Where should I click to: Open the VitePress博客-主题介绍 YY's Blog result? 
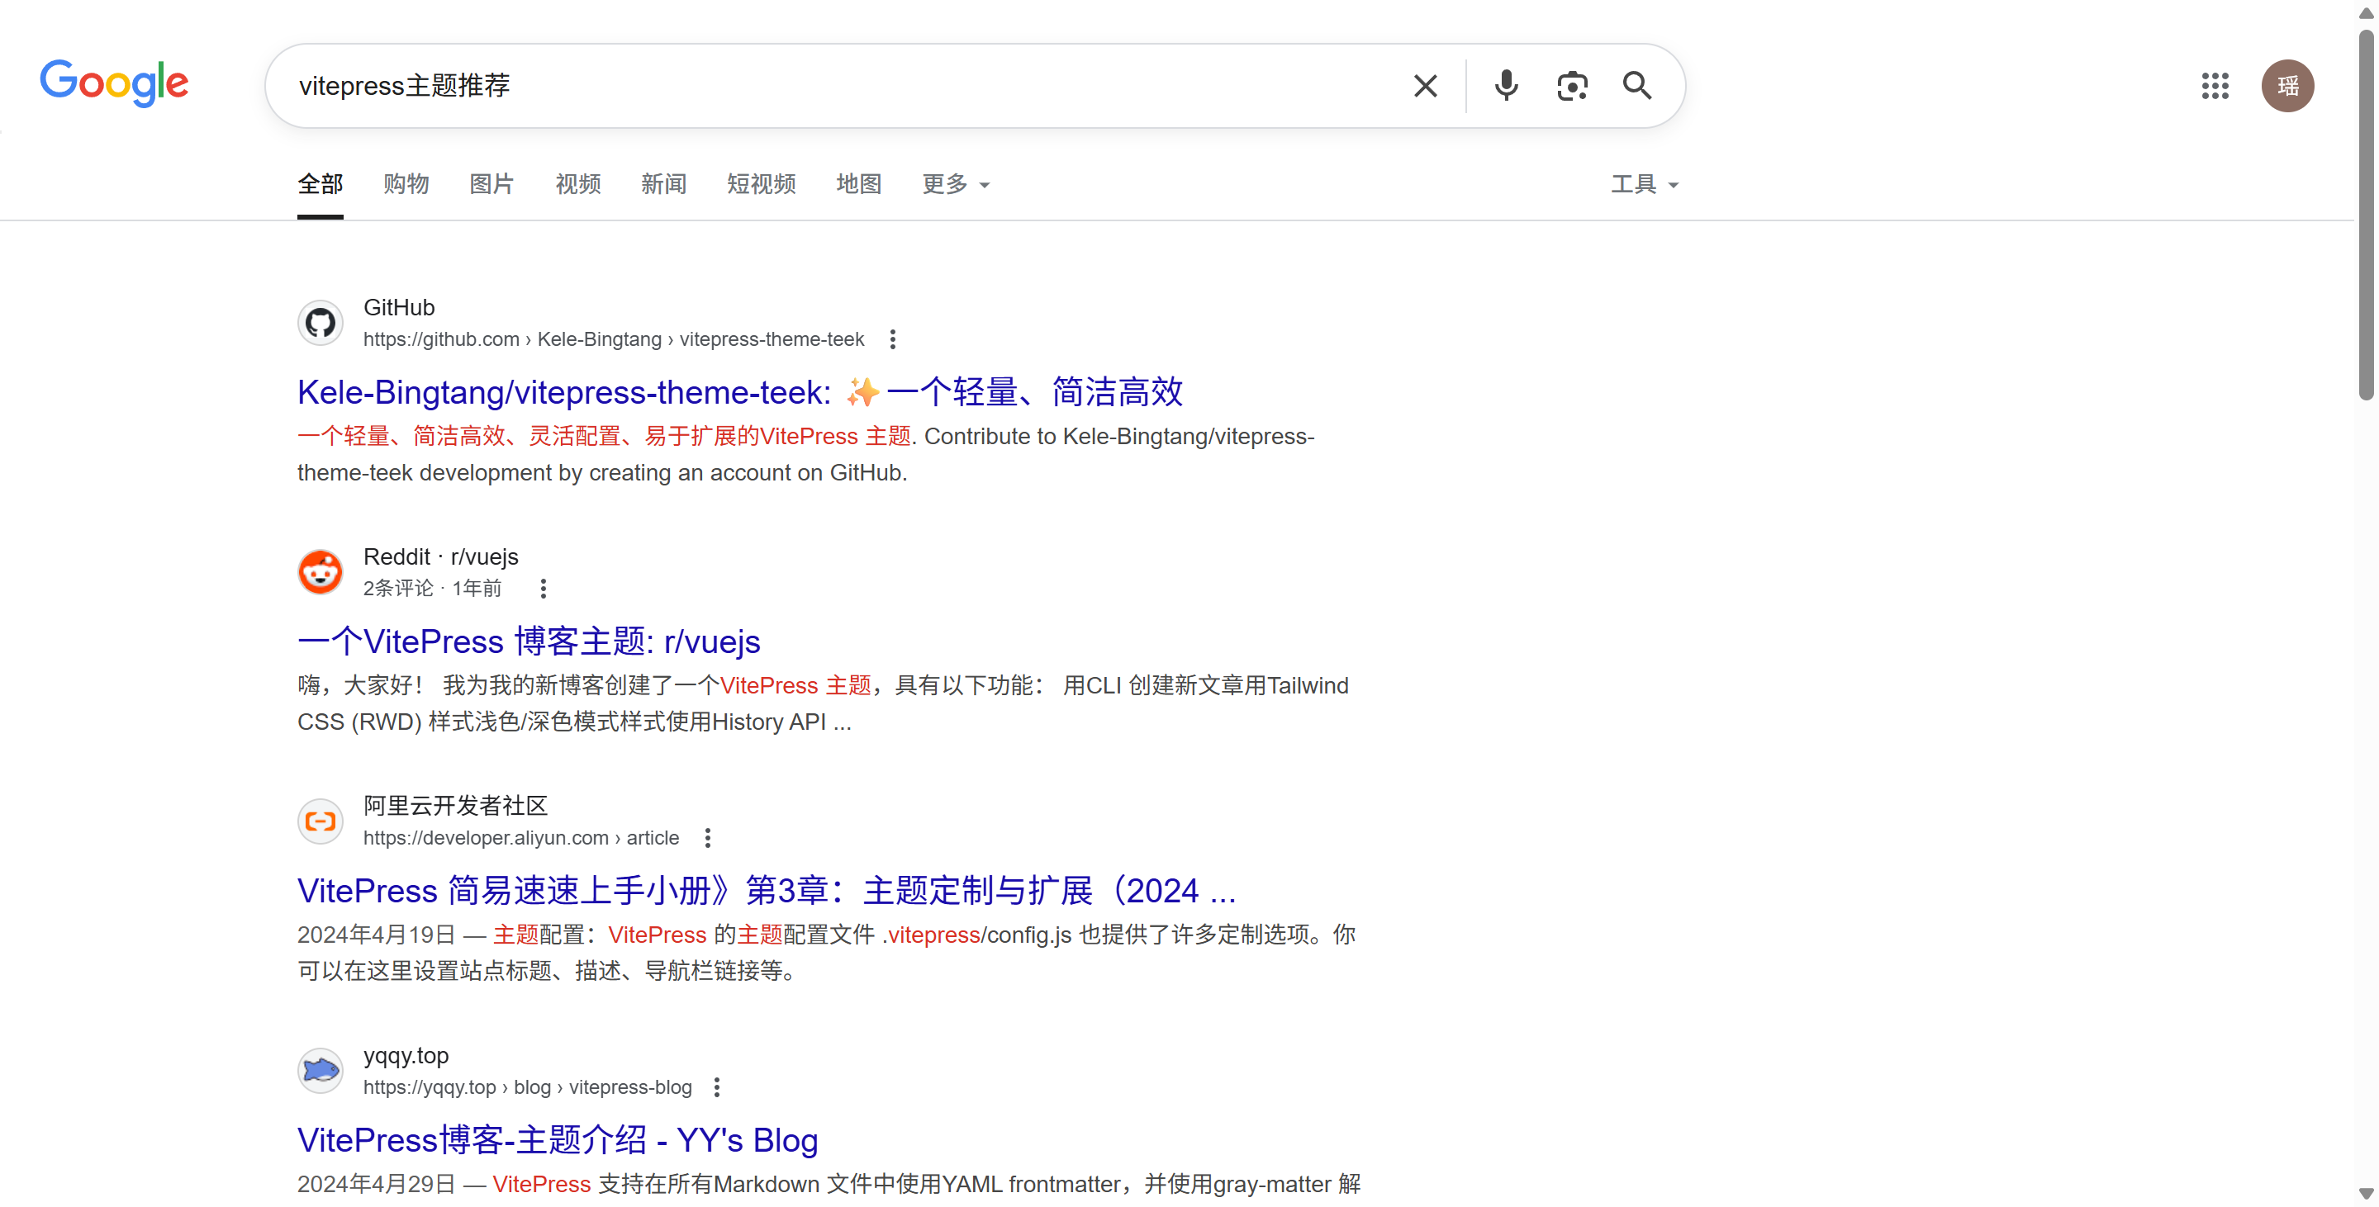point(558,1139)
